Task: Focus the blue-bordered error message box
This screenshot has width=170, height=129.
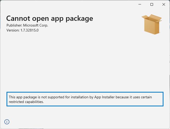Action: [x=85, y=99]
